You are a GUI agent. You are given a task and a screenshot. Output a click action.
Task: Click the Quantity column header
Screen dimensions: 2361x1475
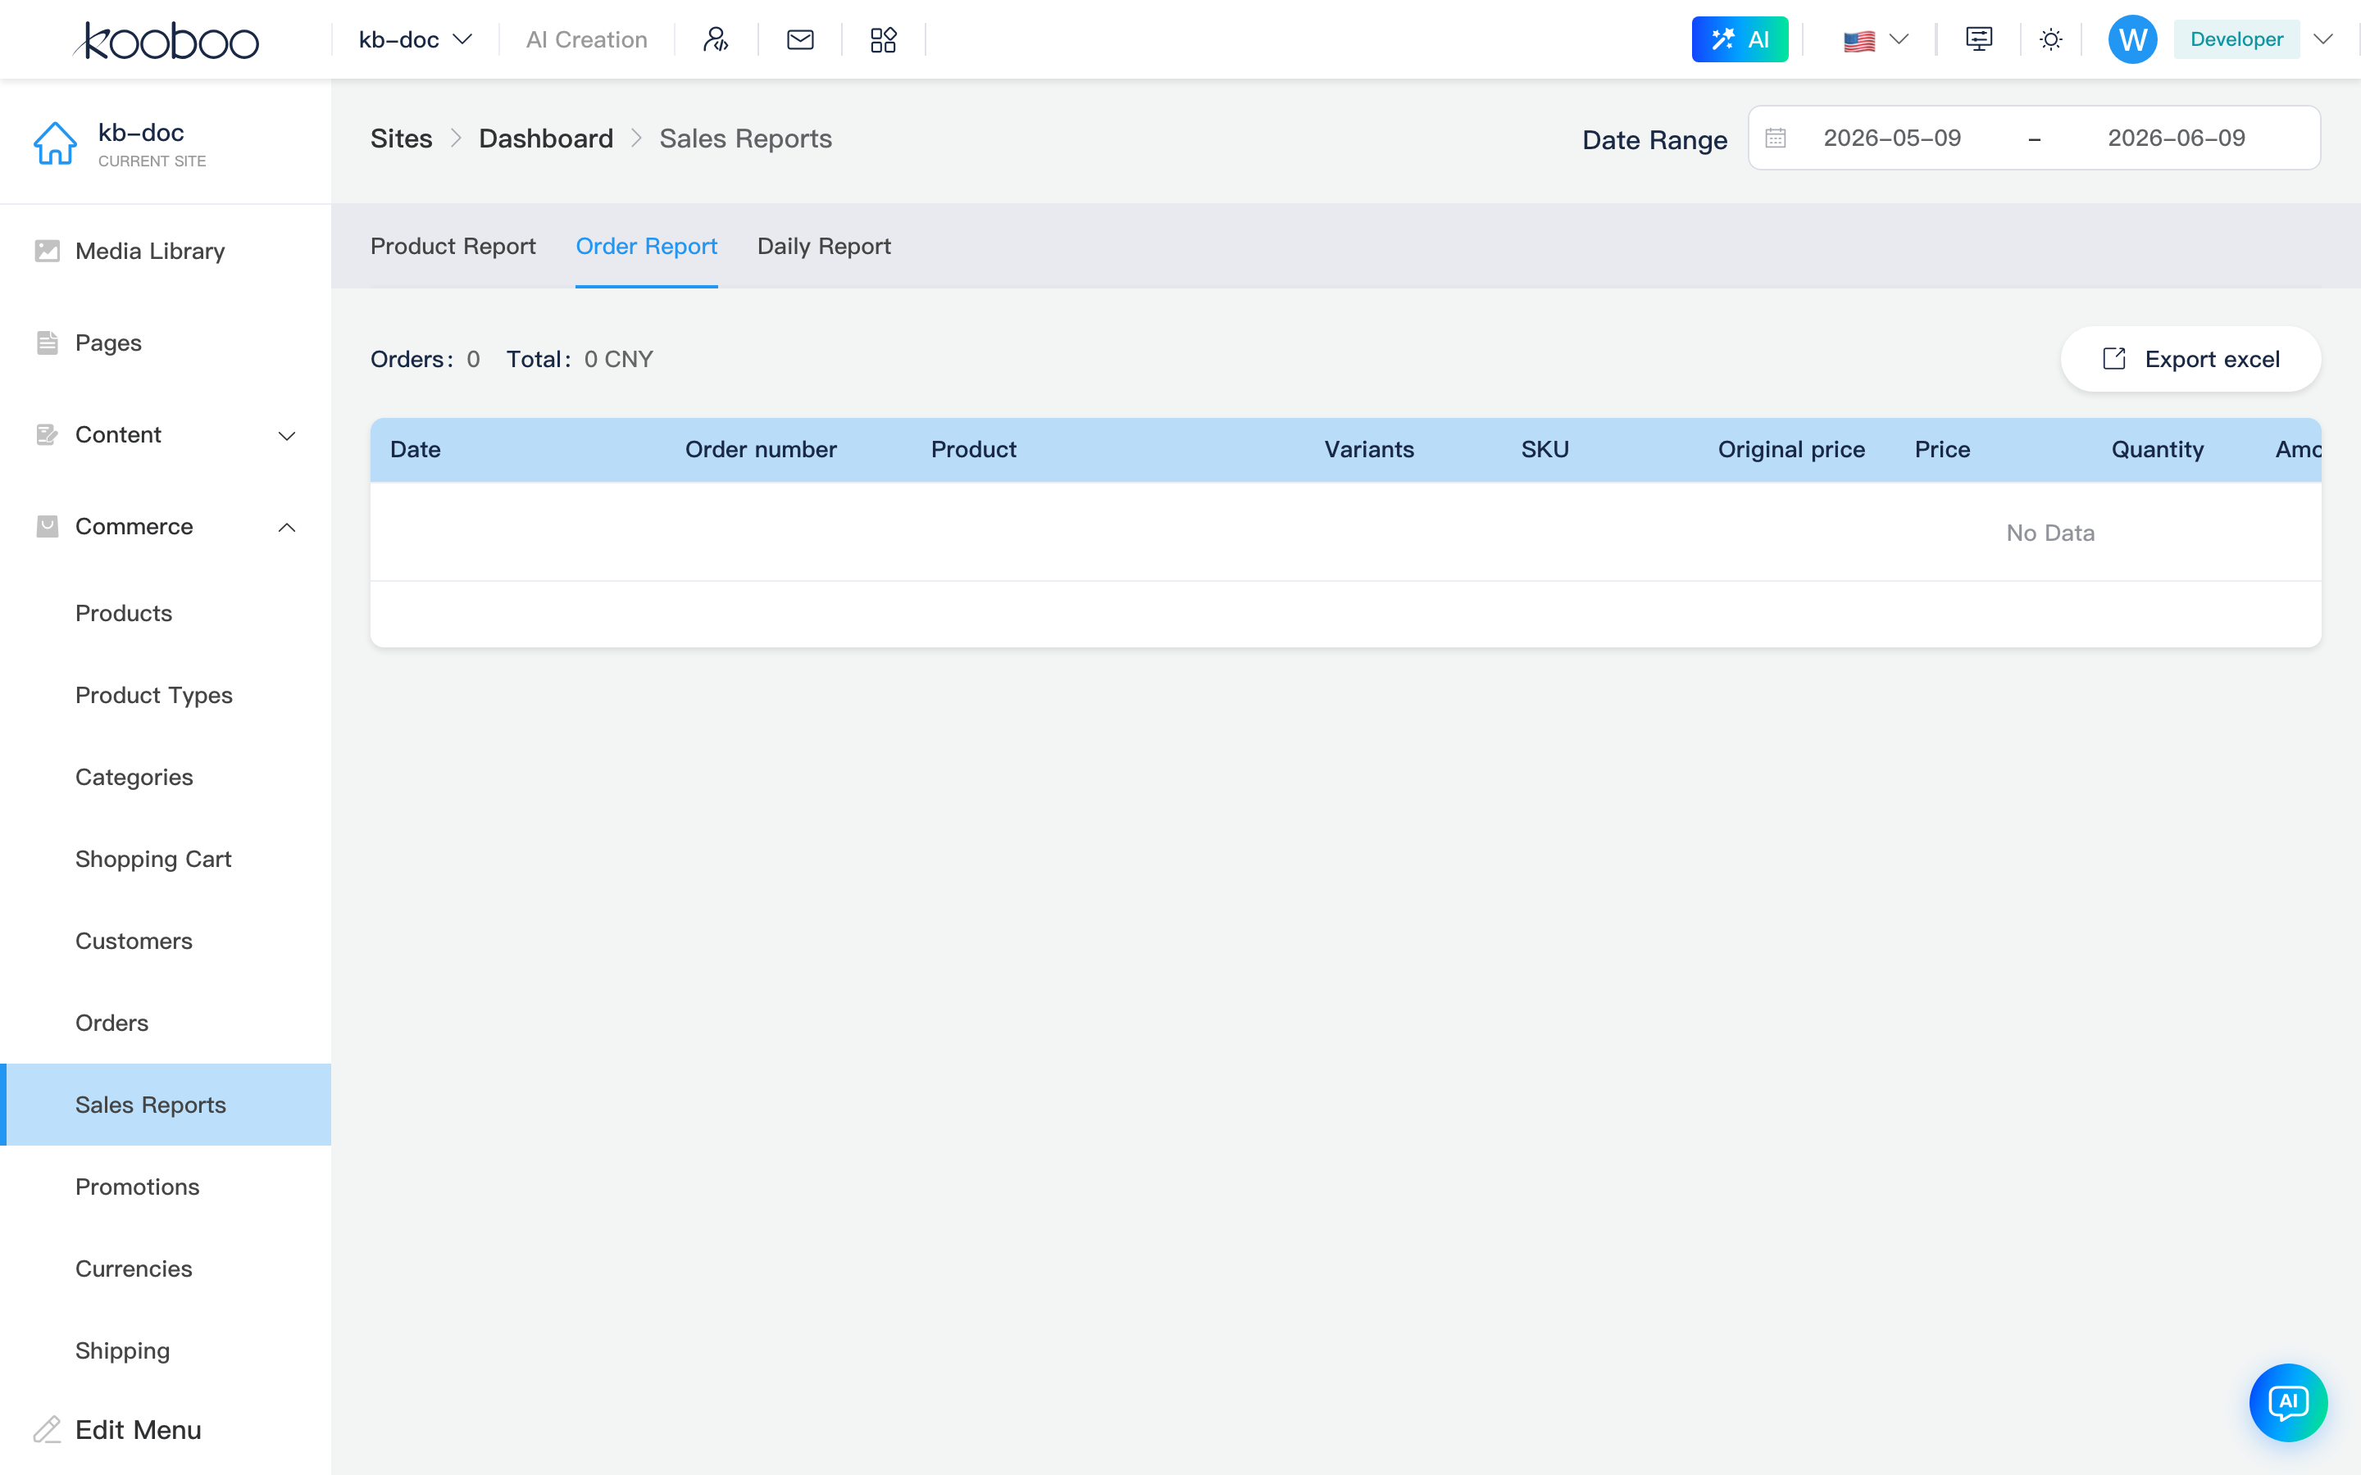2157,450
